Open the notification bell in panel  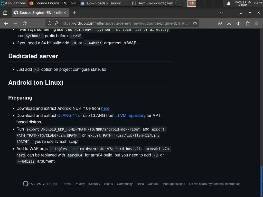pyautogui.click(x=228, y=3)
